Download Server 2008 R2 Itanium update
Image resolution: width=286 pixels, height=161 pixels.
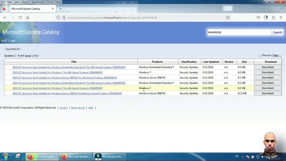pyautogui.click(x=268, y=93)
